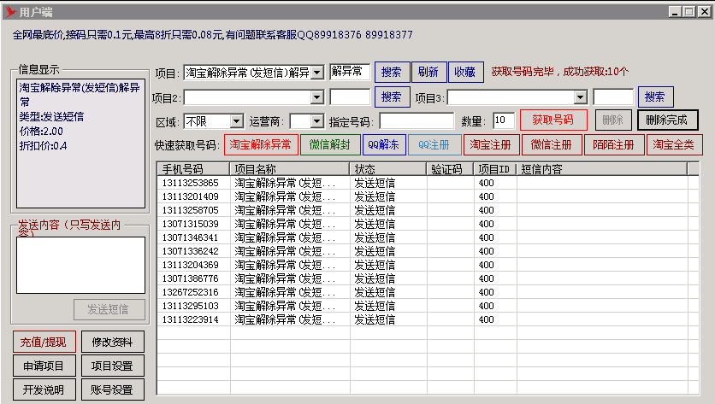Click 折扣价:0.4 text in info panel
Viewport: 715px width, 404px height.
coord(43,146)
